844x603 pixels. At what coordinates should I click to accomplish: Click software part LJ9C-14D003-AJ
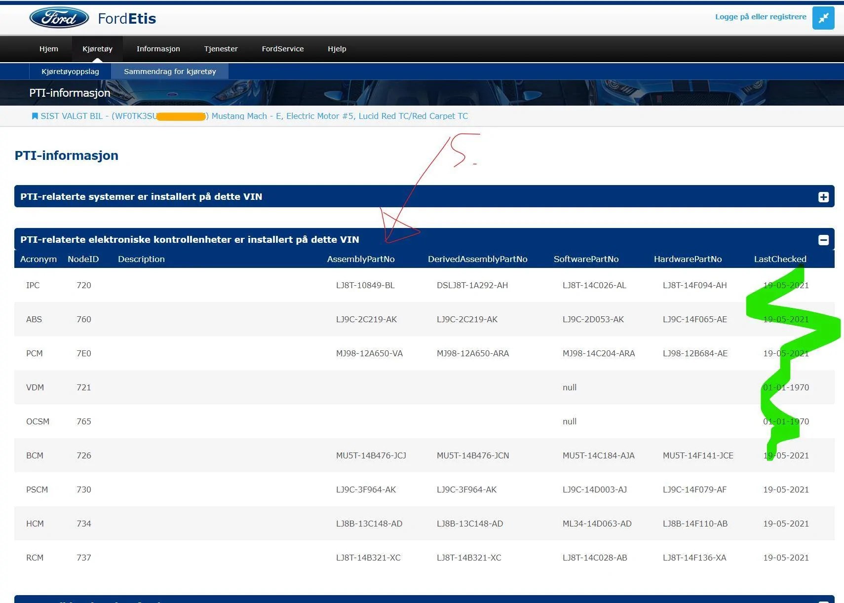pos(595,490)
